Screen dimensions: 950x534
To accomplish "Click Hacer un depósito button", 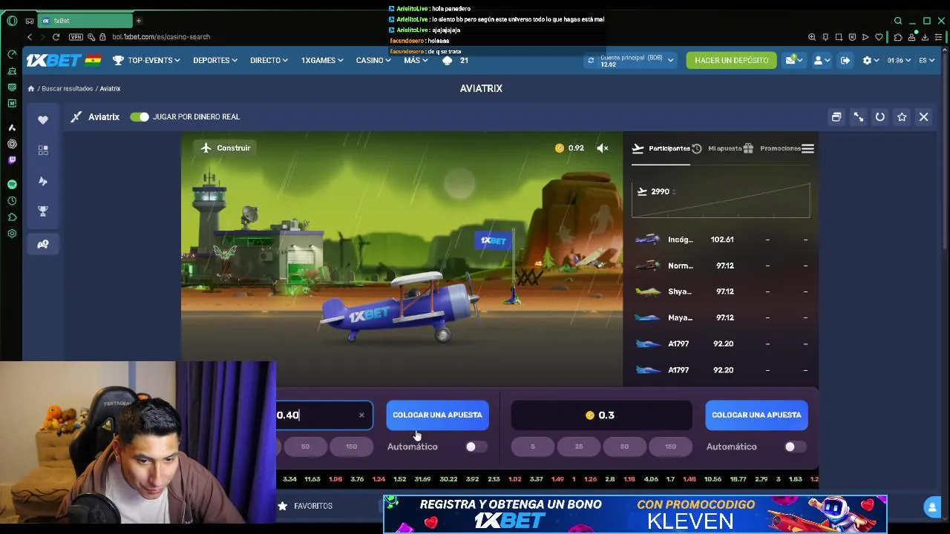I will (731, 61).
